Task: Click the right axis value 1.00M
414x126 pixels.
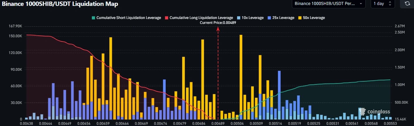Action: coord(399,85)
